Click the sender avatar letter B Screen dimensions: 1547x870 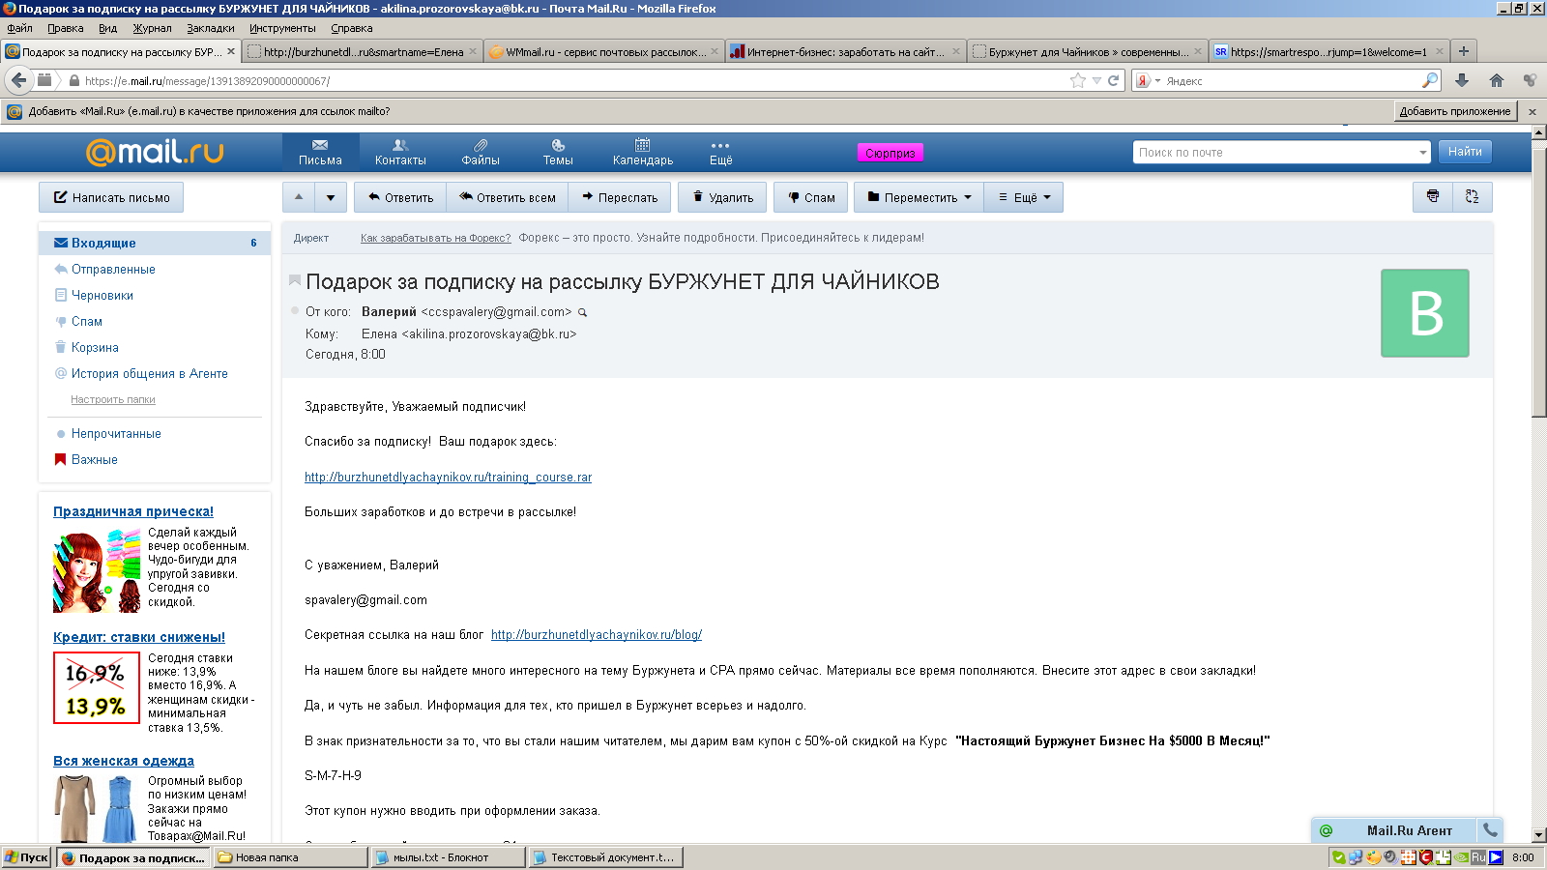coord(1425,313)
